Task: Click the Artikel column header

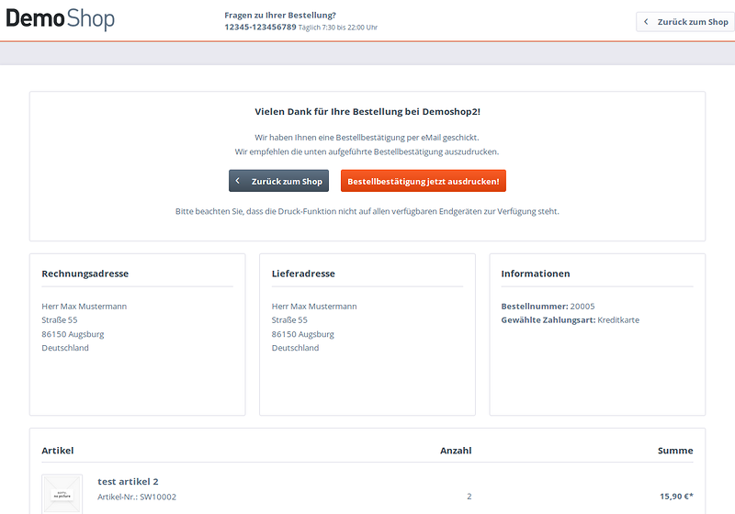Action: pyautogui.click(x=58, y=451)
